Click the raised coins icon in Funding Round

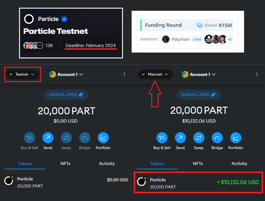tap(200, 25)
